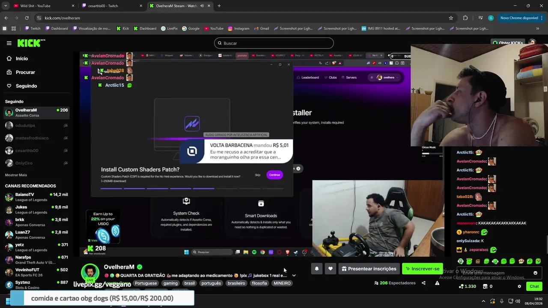Open the Gmail bookmark
The height and width of the screenshot is (308, 548).
tap(261, 29)
